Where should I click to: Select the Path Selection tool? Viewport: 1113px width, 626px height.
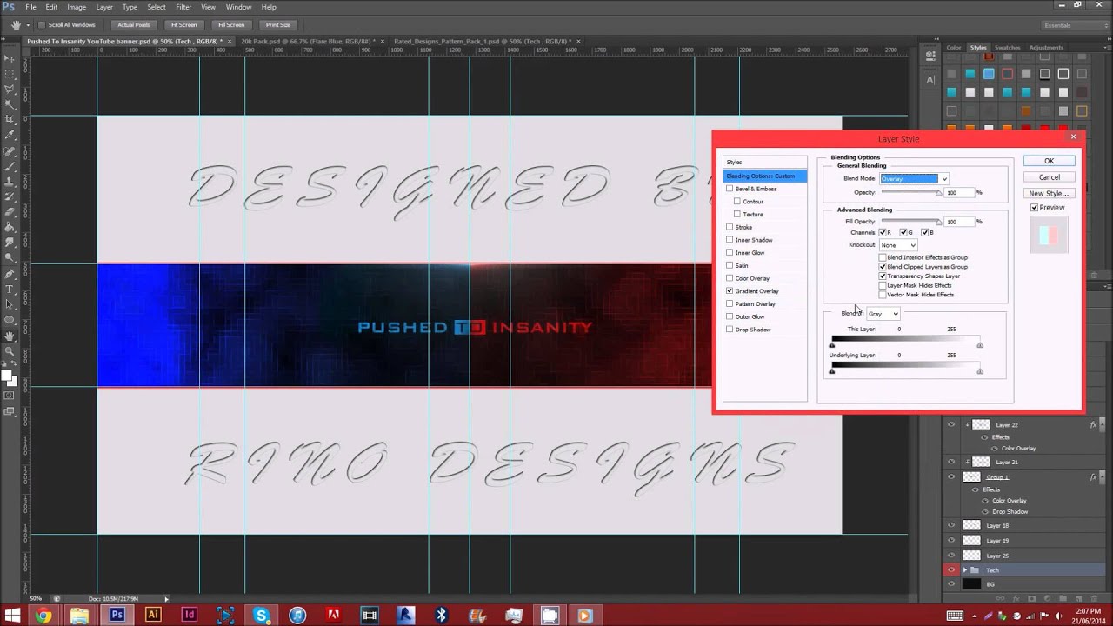pos(10,304)
